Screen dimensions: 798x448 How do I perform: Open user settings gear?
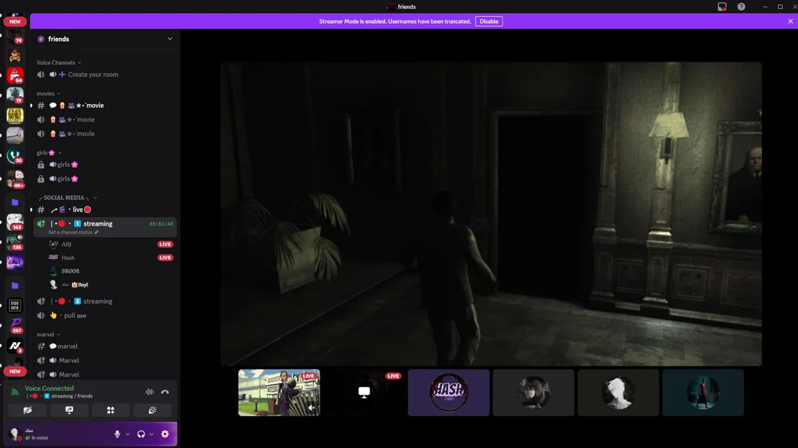pyautogui.click(x=165, y=434)
